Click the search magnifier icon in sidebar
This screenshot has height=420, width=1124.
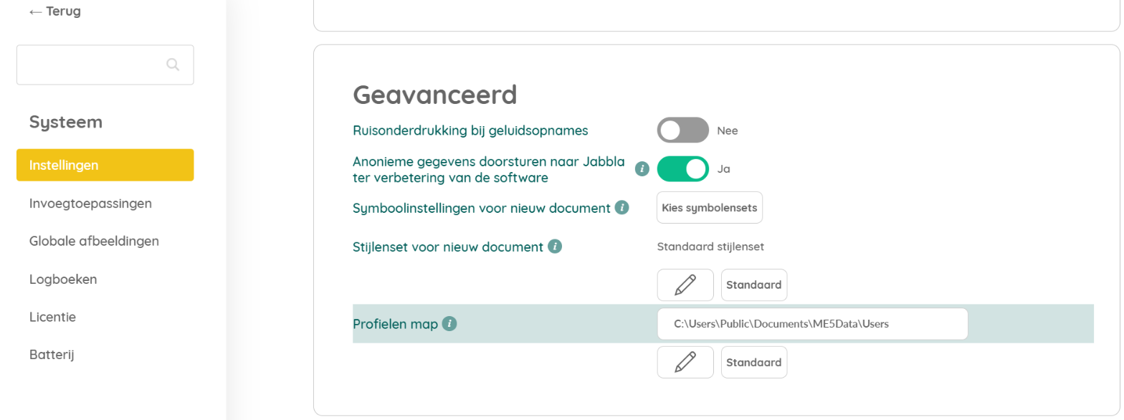[x=172, y=65]
